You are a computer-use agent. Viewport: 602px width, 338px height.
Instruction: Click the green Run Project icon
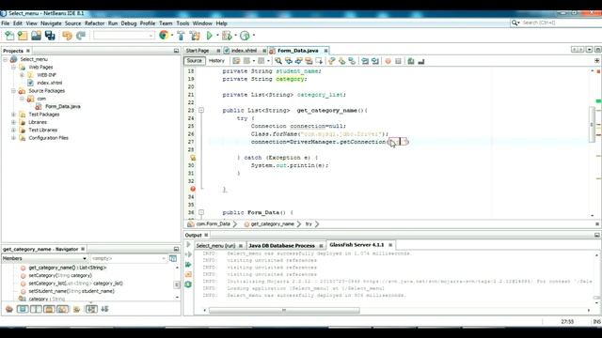pos(209,36)
